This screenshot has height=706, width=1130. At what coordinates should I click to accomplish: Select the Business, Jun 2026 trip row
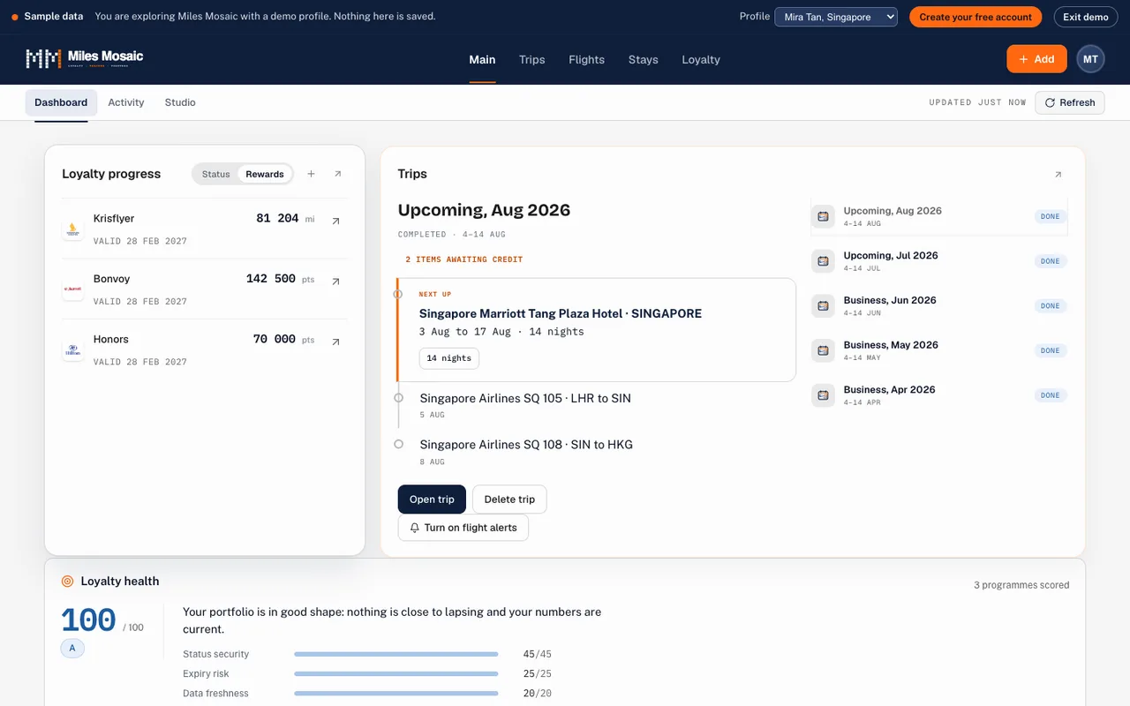(939, 306)
